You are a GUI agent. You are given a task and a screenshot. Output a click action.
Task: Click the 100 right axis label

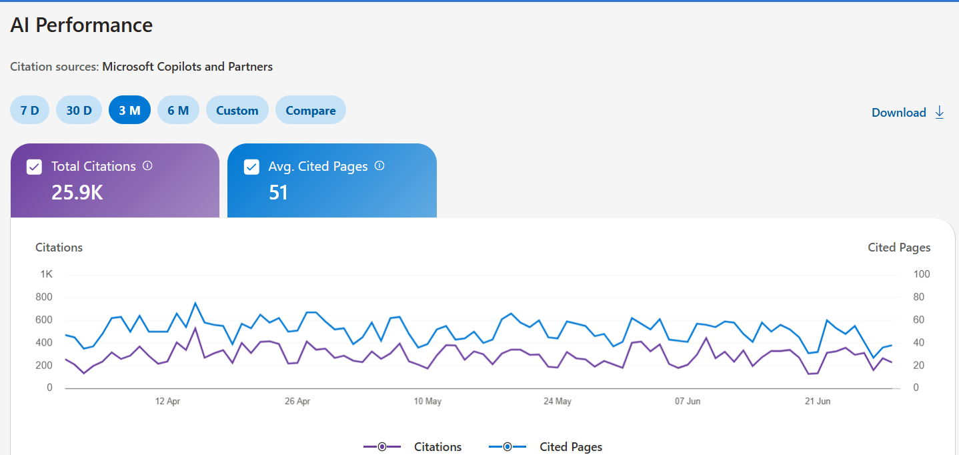point(922,274)
